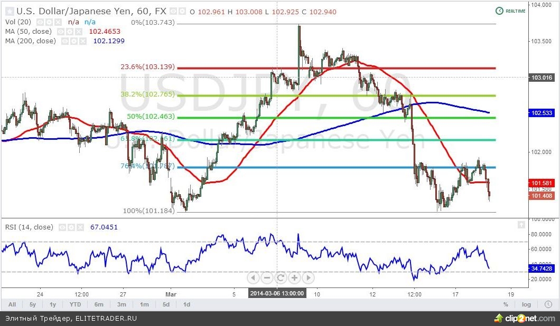Click the 50%(102.463) Fibonacci level label

151,117
